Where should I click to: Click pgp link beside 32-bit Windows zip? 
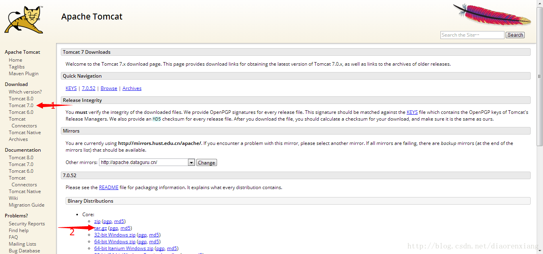point(142,235)
